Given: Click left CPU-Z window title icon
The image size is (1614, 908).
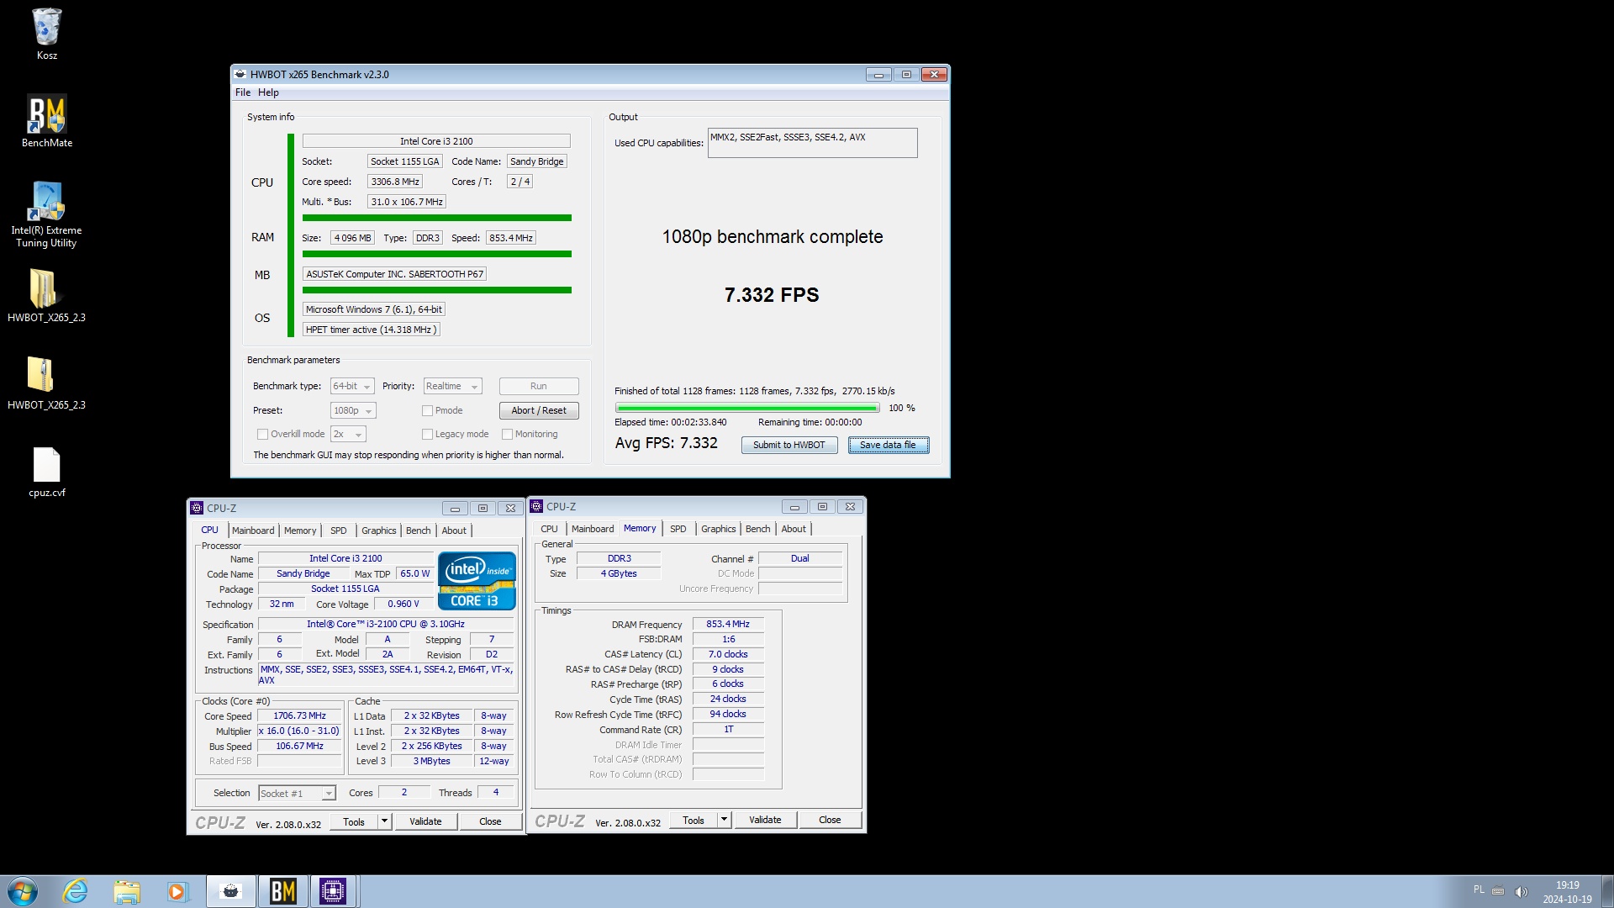Looking at the screenshot, I should pos(197,508).
